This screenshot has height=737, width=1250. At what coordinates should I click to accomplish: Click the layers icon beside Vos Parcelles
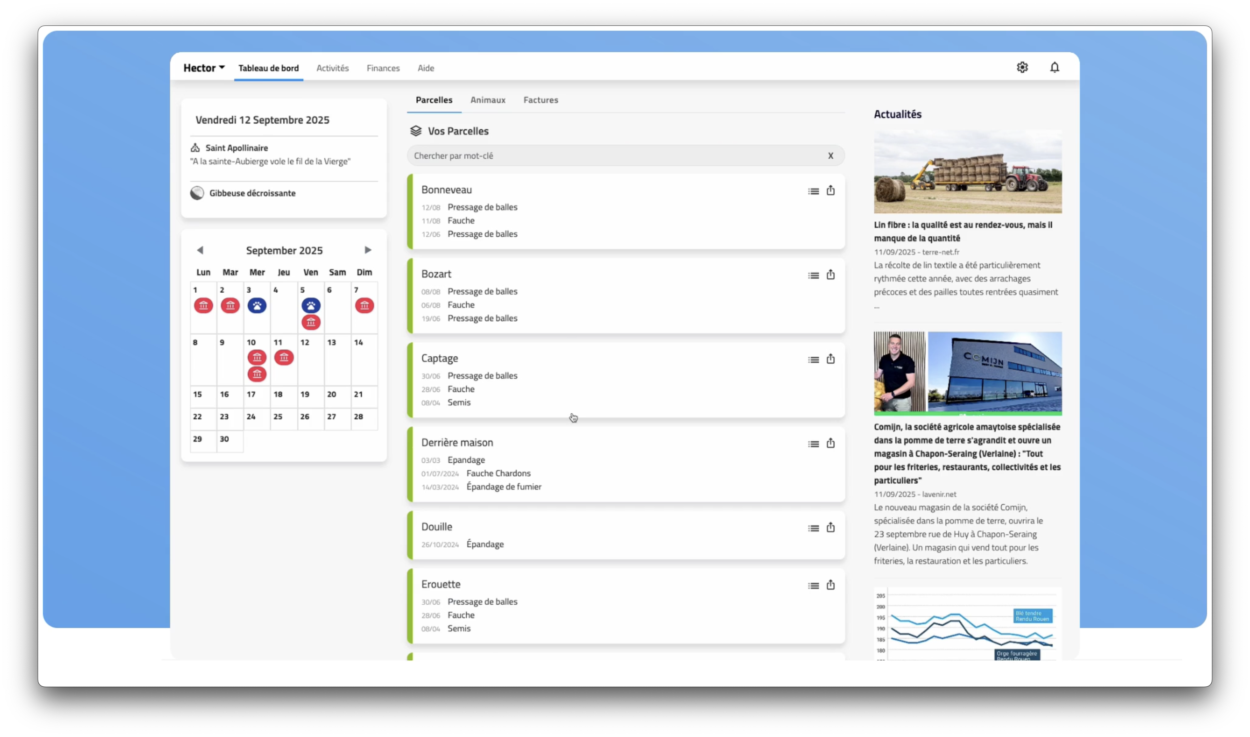click(x=416, y=131)
